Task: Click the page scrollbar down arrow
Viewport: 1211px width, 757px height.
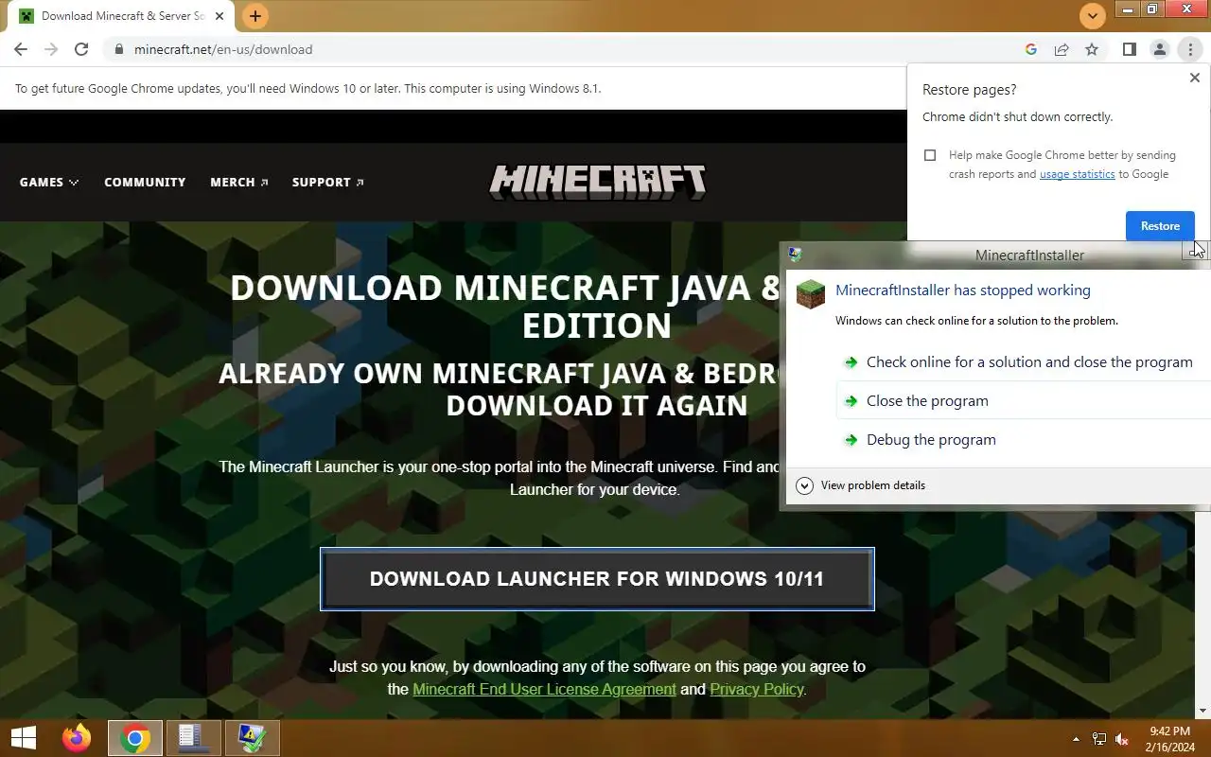Action: 1203,711
